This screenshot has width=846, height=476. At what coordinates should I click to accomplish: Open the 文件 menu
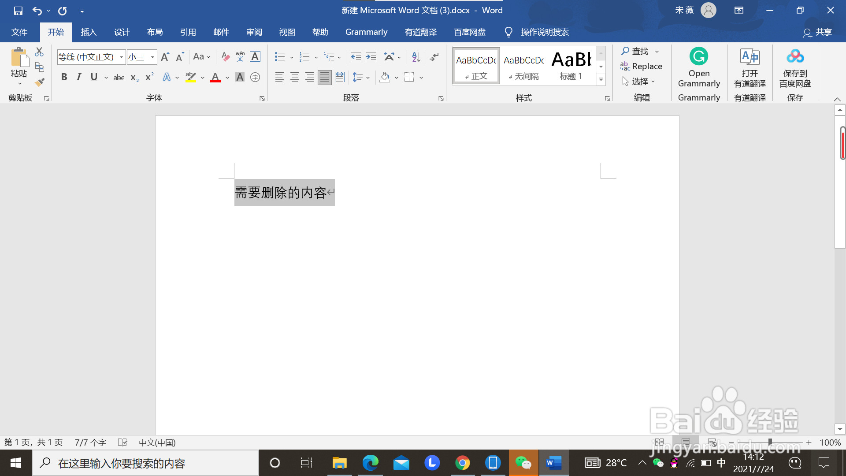pos(19,32)
